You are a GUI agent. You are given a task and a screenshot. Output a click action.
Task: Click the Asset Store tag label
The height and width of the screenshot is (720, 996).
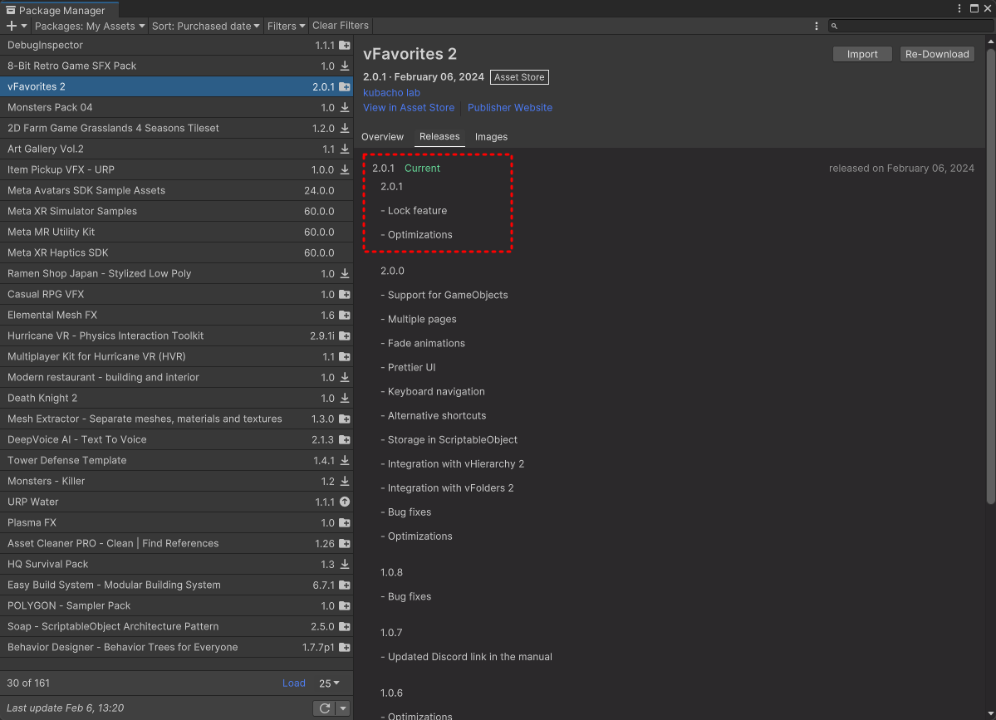pyautogui.click(x=519, y=77)
